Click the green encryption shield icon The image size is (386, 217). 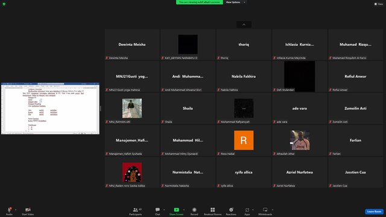(x=4, y=4)
